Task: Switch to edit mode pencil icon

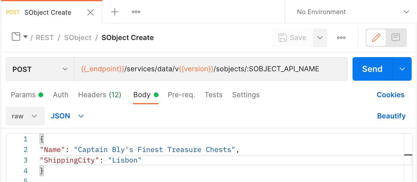Action: (376, 38)
